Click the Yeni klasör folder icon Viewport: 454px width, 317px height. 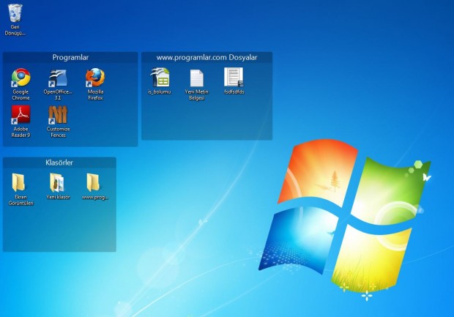(57, 182)
